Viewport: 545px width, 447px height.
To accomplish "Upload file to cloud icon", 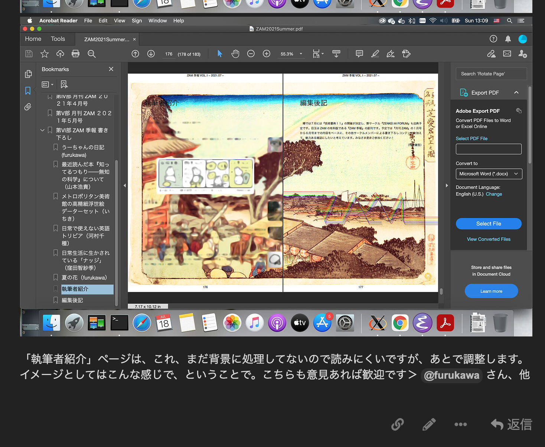I will [60, 54].
